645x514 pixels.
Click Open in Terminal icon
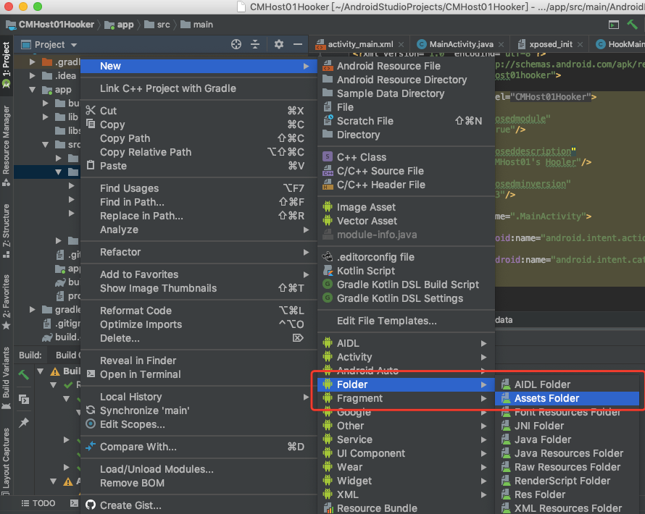point(91,374)
